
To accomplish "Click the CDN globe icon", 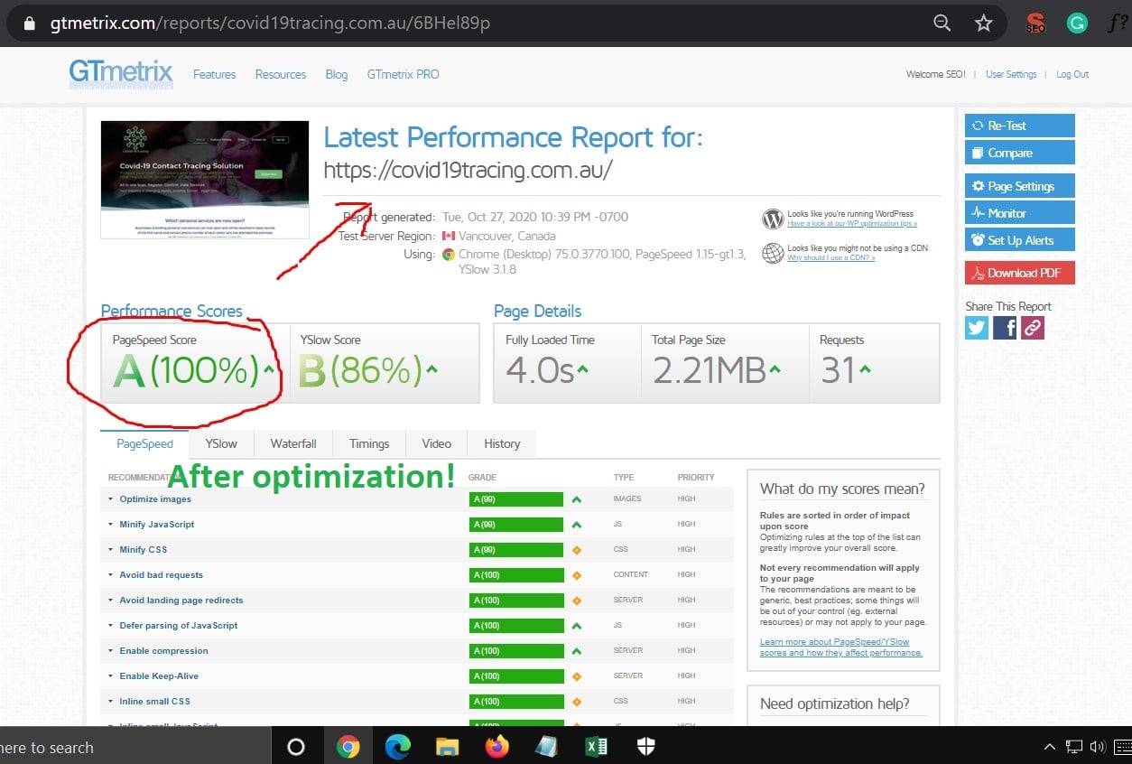I will click(x=773, y=254).
